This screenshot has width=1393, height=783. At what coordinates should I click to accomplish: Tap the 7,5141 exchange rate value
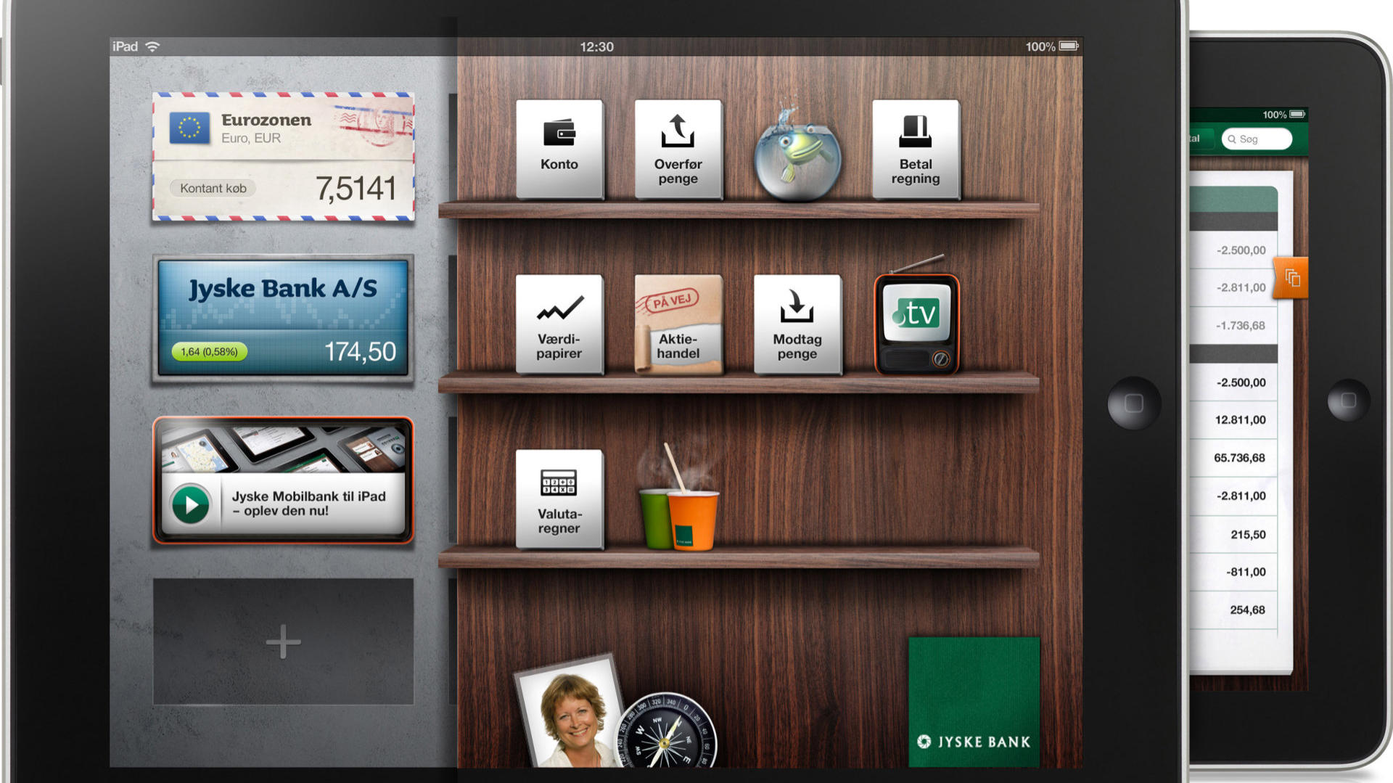(x=356, y=189)
